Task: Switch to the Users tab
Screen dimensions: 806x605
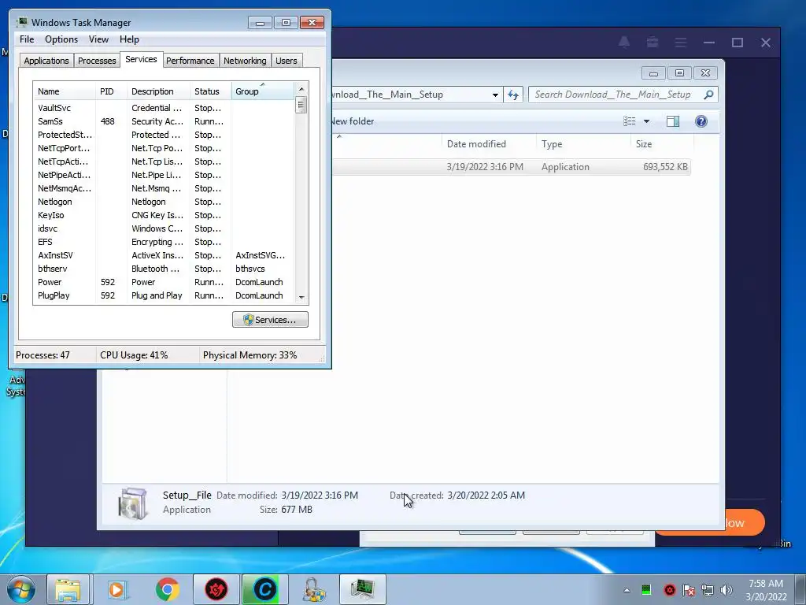Action: 286,60
